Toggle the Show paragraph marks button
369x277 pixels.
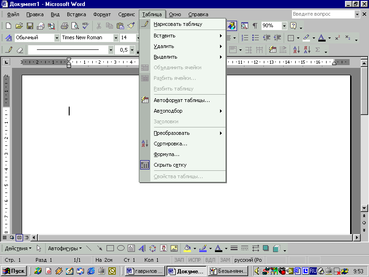(x=255, y=26)
